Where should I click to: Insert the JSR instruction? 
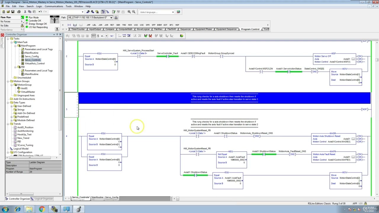100,25
